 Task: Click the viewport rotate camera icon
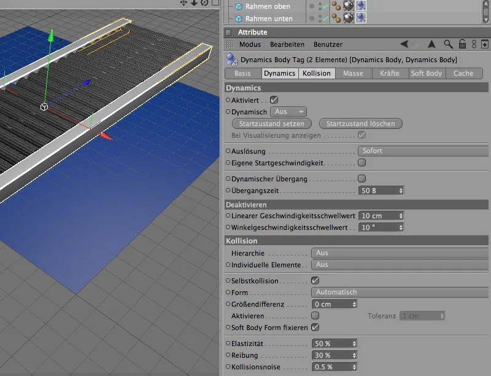206,2
